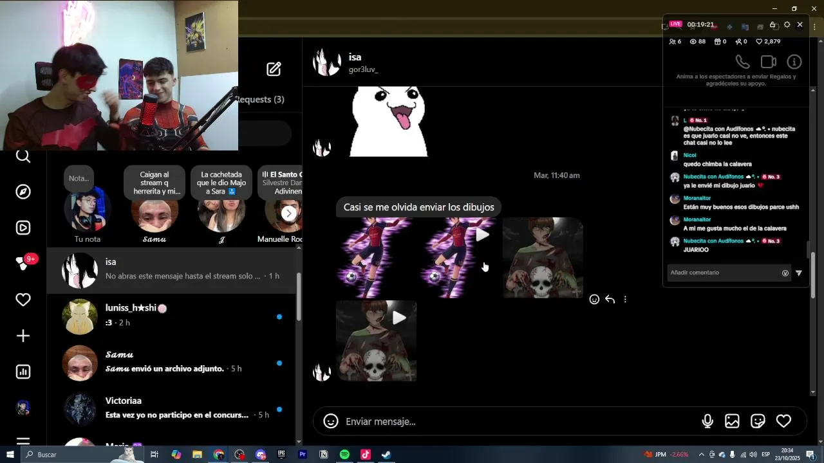Choose a sticker or GIF icon
824x463 pixels.
[x=758, y=421]
